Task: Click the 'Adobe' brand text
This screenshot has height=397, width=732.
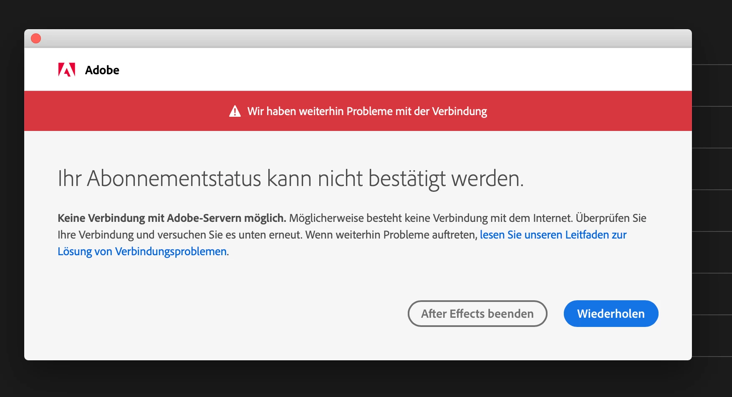Action: click(x=102, y=70)
